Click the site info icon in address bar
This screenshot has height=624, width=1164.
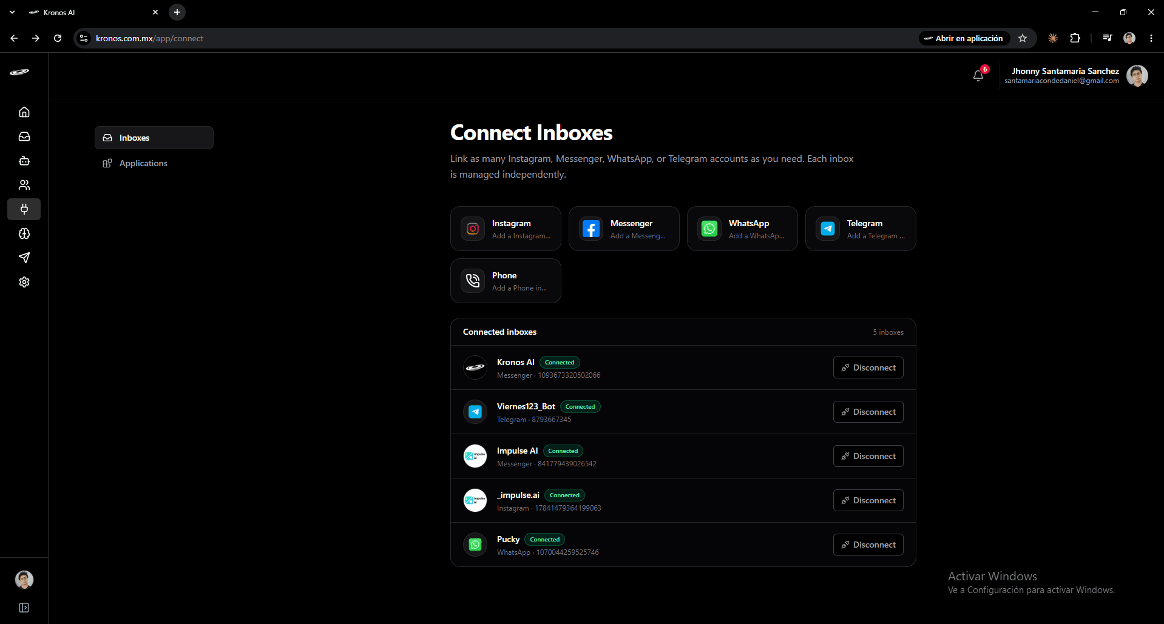pyautogui.click(x=84, y=38)
